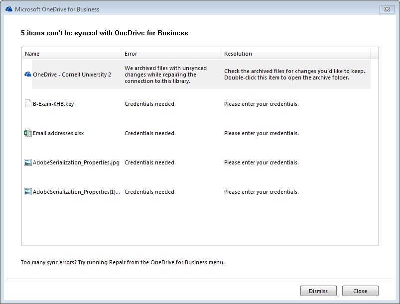Screen dimensions: 400x304
Task: Select the AdobeSerialization_Properties(1)... file name
Action: pos(76,192)
